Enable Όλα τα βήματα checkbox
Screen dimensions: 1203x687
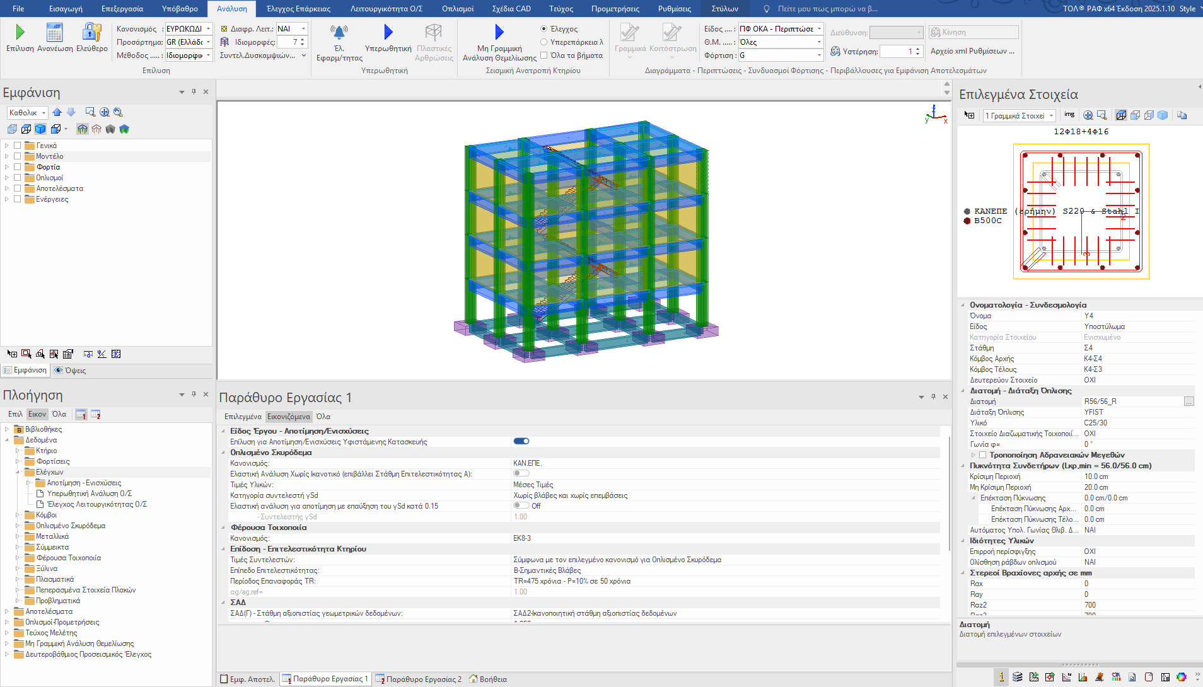pos(543,55)
